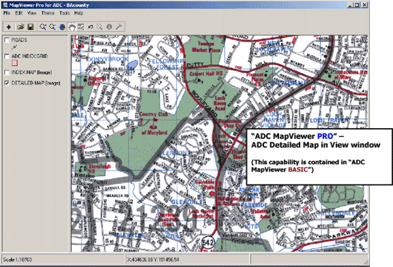Screen dimensions: 393x267
Task: Open the Tools menu
Action: tap(64, 13)
